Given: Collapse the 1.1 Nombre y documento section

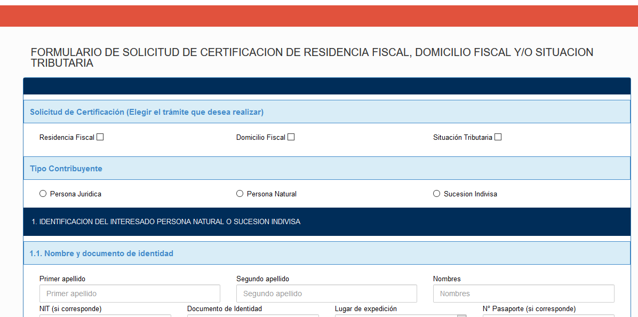Looking at the screenshot, I should (326, 253).
